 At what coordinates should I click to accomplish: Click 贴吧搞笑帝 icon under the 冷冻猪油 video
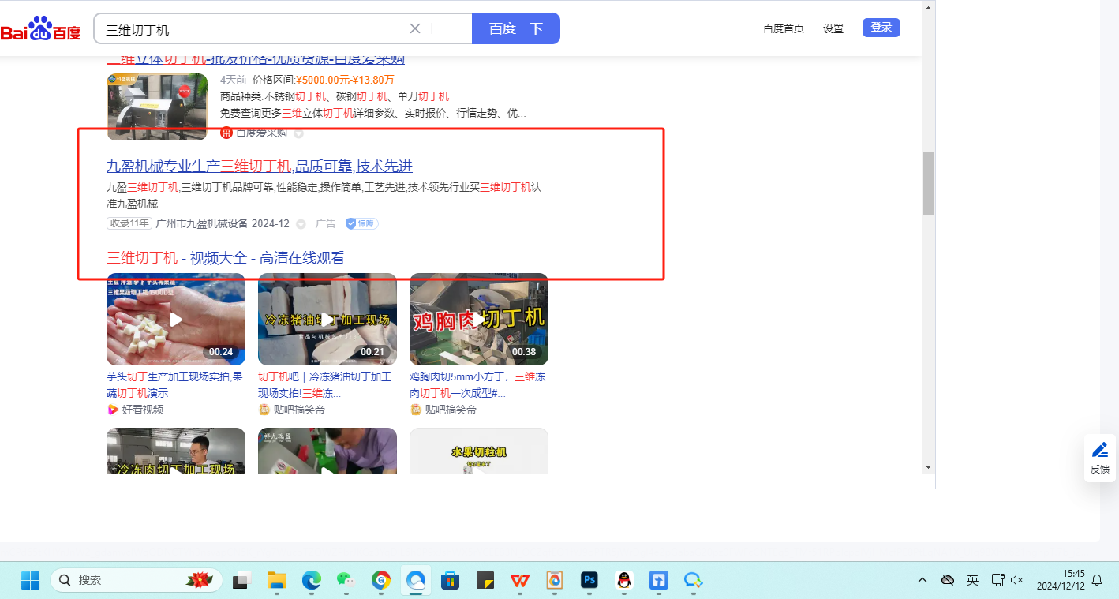pos(264,410)
